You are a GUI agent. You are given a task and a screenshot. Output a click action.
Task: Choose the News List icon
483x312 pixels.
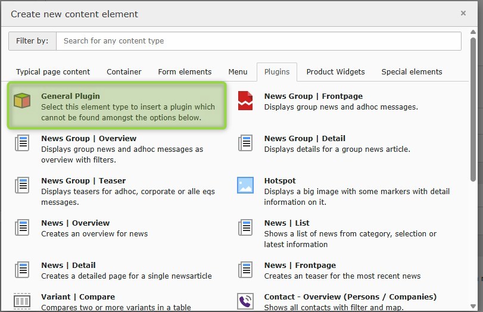coord(245,227)
